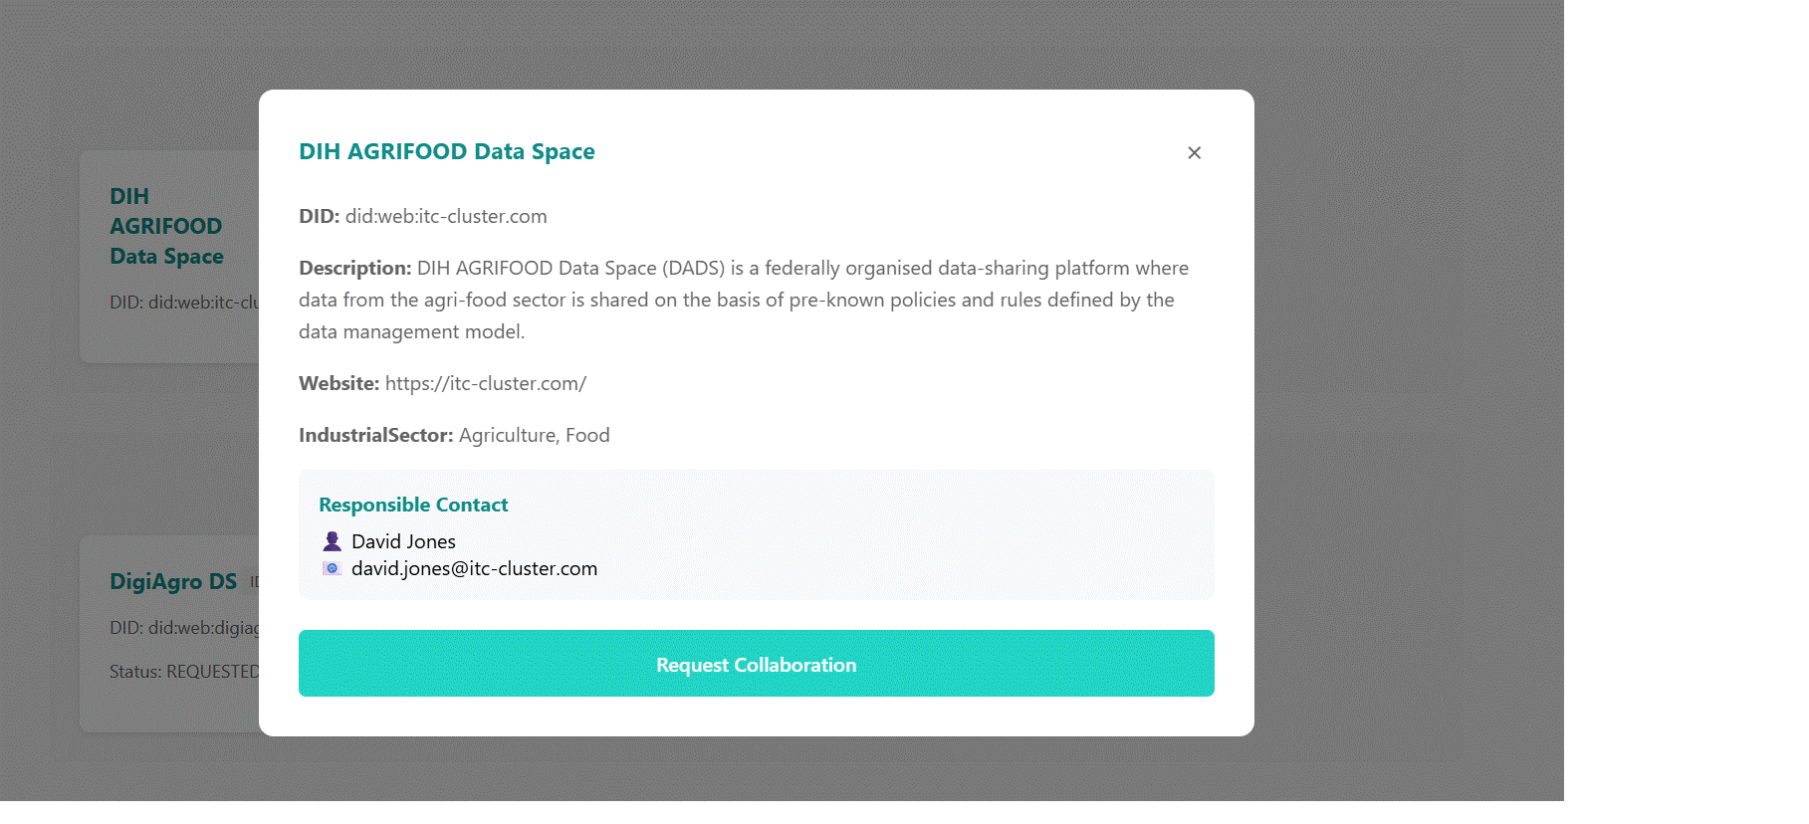This screenshot has height=824, width=1809.
Task: Click the bold Description label
Action: (x=354, y=268)
